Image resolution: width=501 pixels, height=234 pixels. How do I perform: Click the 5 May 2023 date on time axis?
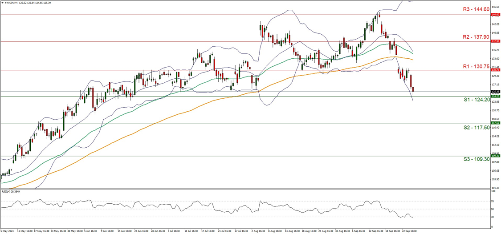coord(8,231)
